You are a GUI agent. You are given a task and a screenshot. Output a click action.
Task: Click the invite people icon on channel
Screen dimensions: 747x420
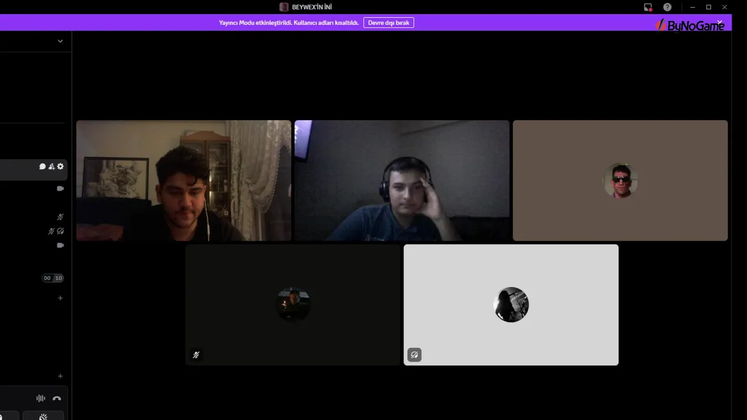click(51, 167)
